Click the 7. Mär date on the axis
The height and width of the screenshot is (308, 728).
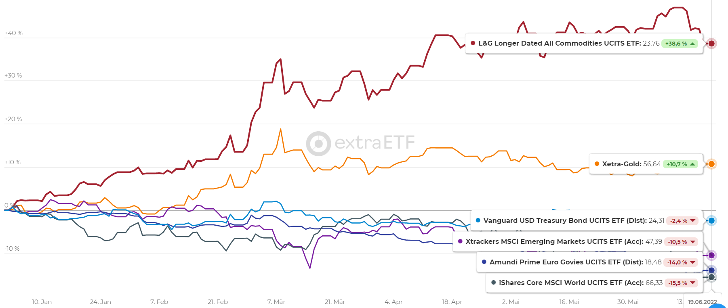tap(276, 302)
